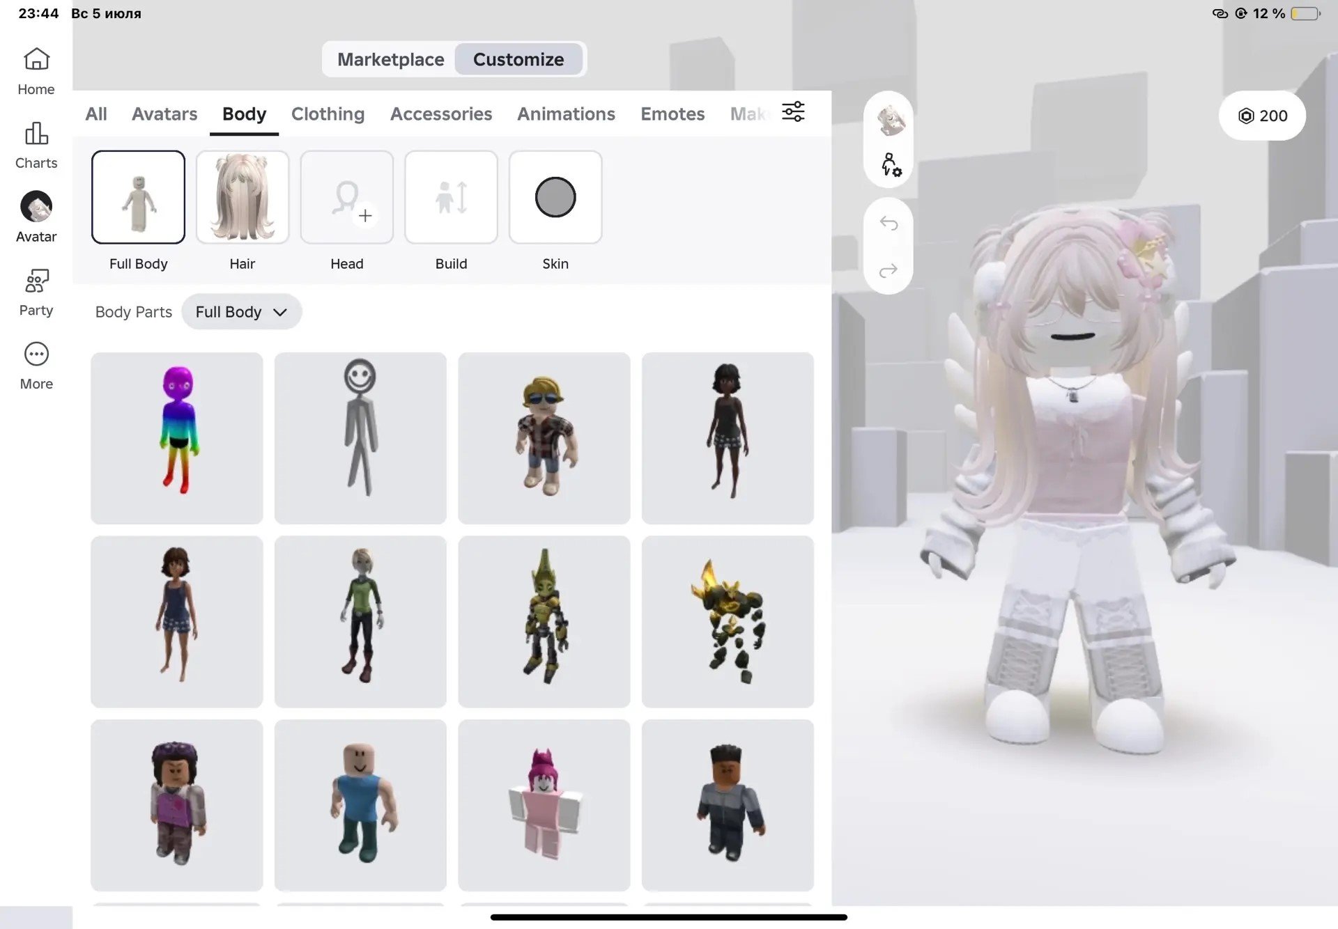
Task: Open the Accessories tab
Action: [441, 114]
